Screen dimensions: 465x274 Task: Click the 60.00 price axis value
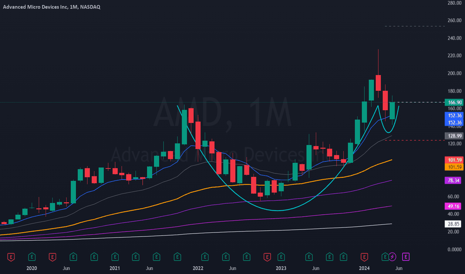tap(455, 196)
